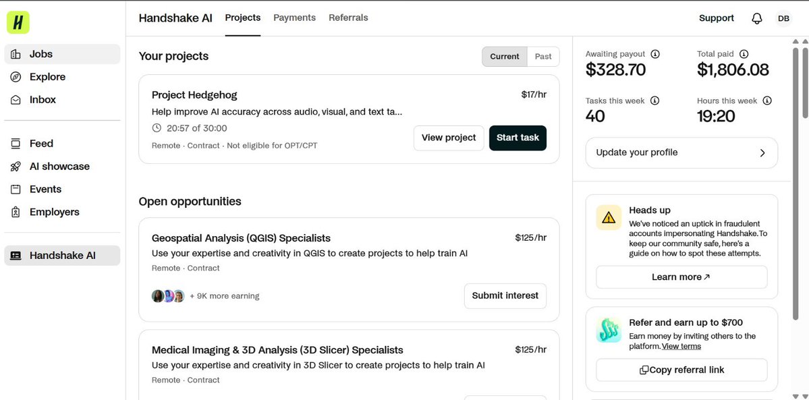Viewport: 809px width, 400px height.
Task: Switch to Past projects view
Action: (543, 57)
